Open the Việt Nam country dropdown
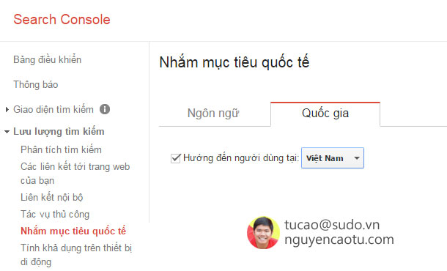The image size is (447, 271). [x=333, y=158]
